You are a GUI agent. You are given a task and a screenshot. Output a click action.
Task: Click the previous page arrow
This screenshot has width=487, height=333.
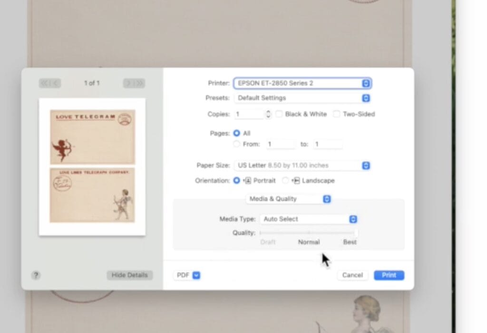pos(56,83)
